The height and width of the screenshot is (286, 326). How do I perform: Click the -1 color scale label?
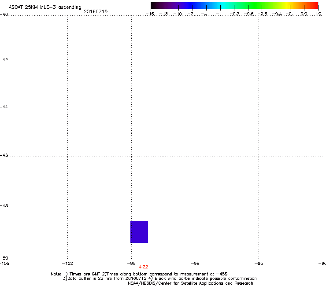(219, 14)
